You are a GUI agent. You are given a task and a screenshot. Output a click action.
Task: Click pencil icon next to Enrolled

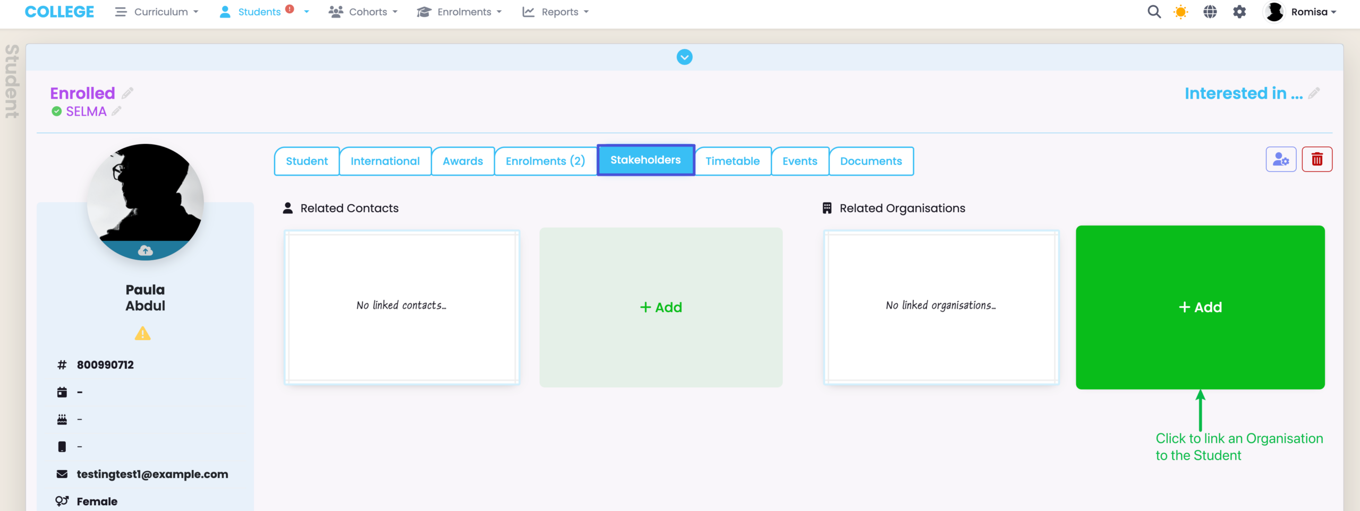127,93
